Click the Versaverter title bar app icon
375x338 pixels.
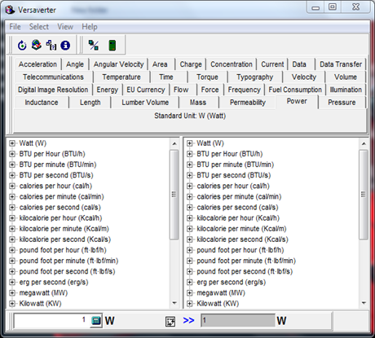10,10
